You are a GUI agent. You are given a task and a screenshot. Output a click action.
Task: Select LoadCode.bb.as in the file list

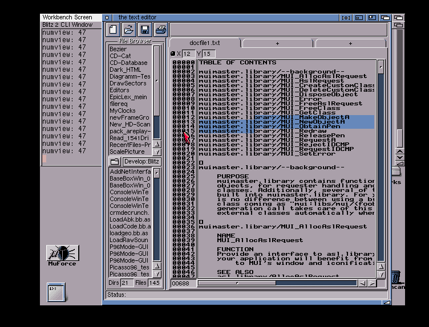[129, 226]
